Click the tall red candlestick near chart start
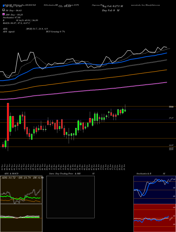Screen dimensions: 176x232 click(x=8, y=122)
